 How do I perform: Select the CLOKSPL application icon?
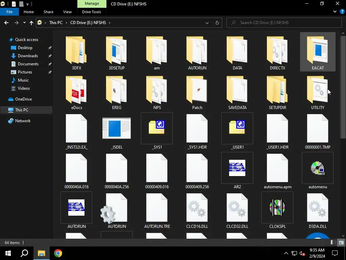277,208
